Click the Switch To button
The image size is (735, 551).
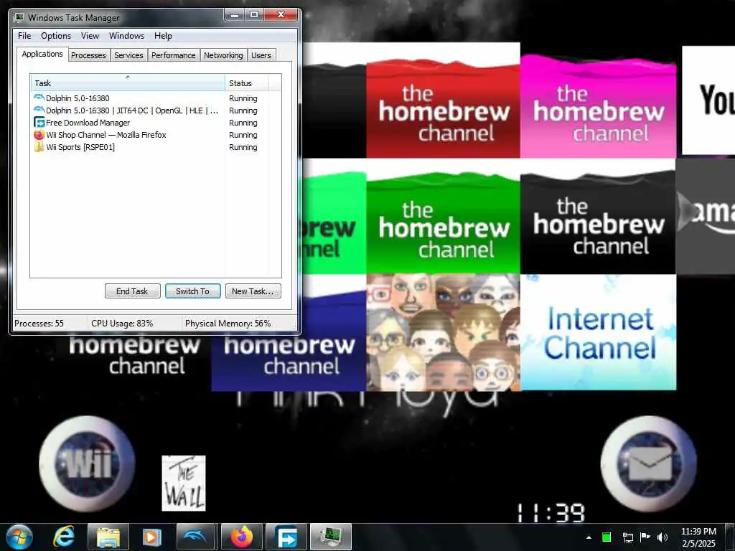coord(192,291)
